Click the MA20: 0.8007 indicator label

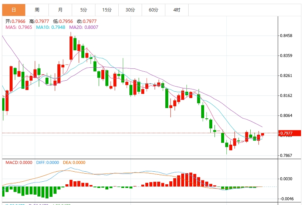click(84, 27)
